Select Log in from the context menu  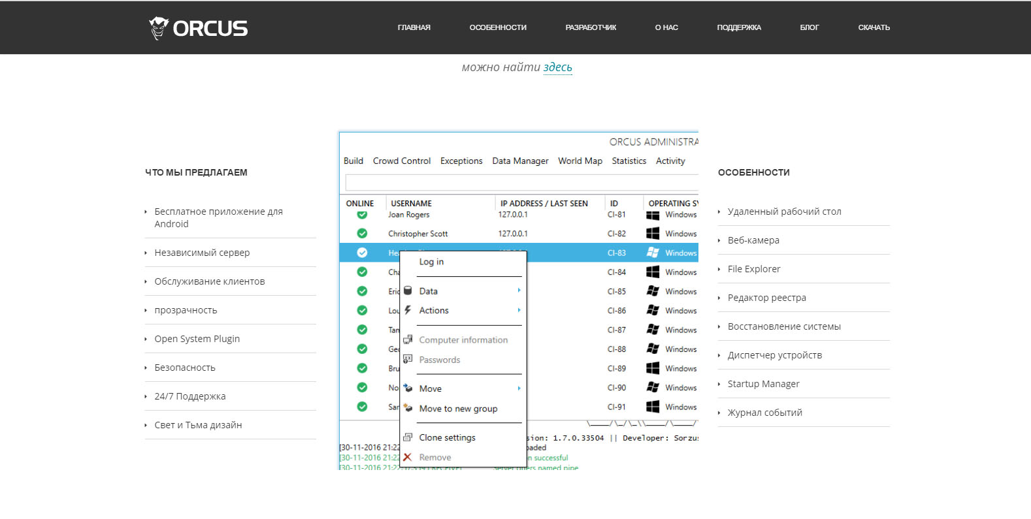431,262
